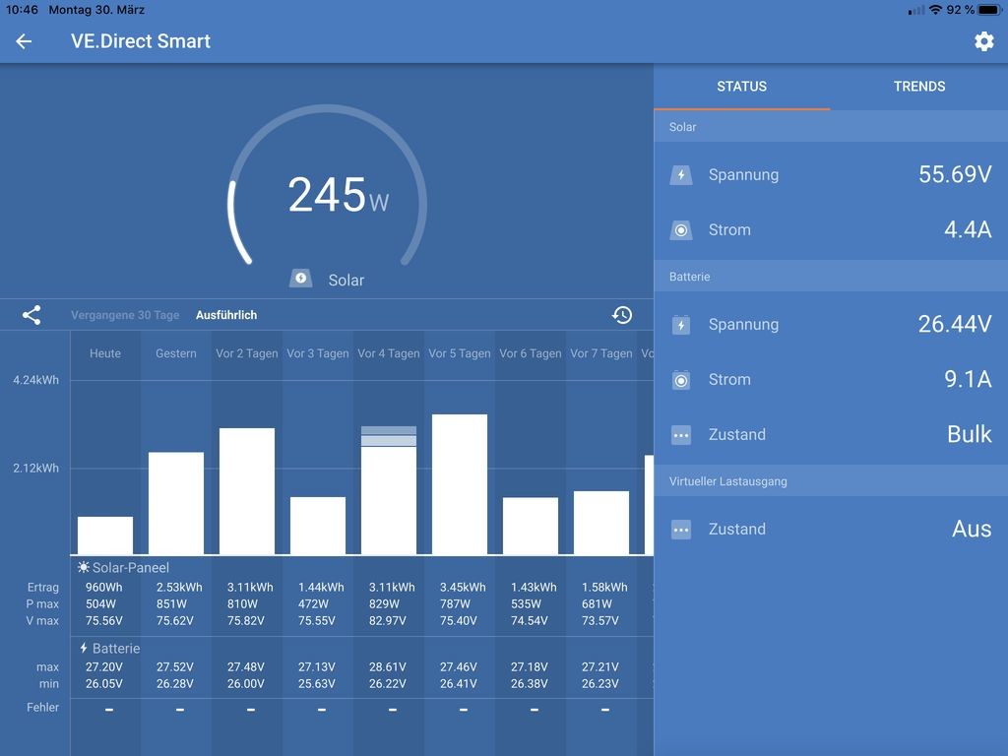Tap the Aus load output state
Viewport: 1008px width, 756px height.
[972, 529]
